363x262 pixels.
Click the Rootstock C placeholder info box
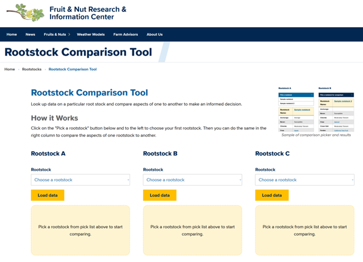pyautogui.click(x=304, y=230)
